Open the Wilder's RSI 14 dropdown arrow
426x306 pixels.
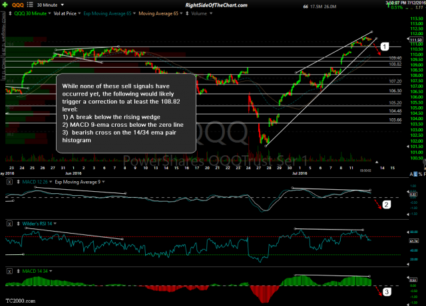[x=55, y=224]
